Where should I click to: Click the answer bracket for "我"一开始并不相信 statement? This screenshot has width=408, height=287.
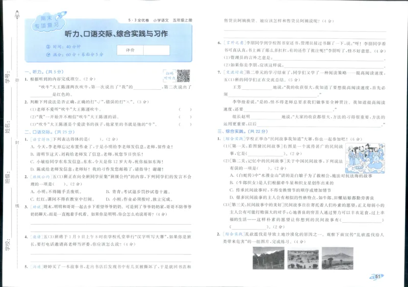tap(185, 117)
